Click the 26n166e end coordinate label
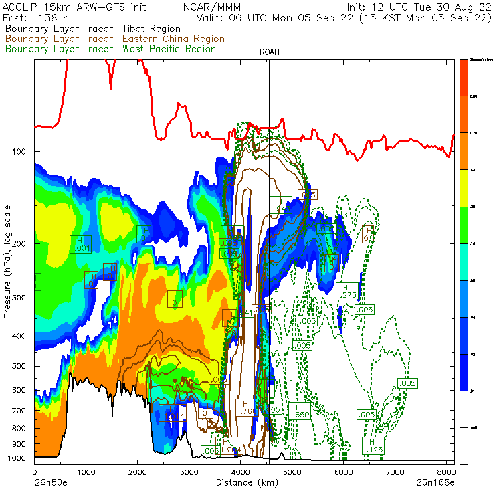The image size is (495, 495). click(435, 483)
